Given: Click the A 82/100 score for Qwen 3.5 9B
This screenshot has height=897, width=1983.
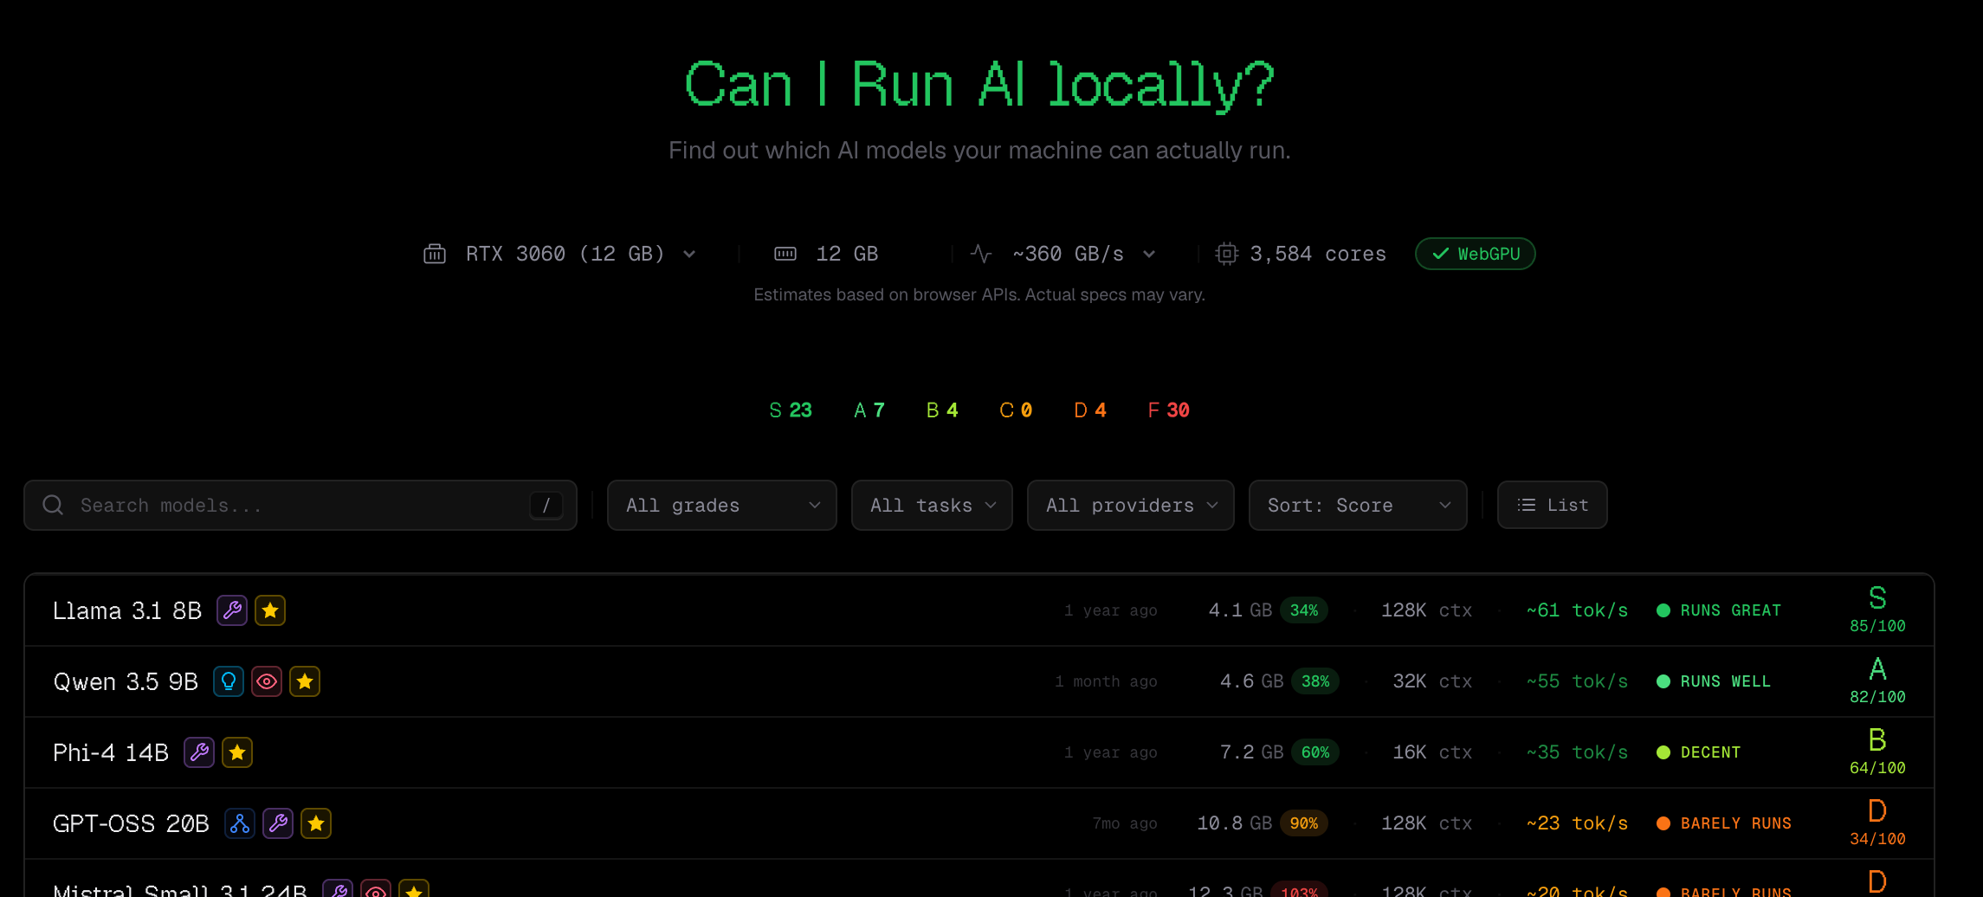Looking at the screenshot, I should click(x=1877, y=681).
